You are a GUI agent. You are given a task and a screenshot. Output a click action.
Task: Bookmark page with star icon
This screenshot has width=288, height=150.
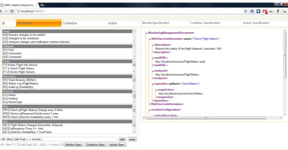(246, 11)
